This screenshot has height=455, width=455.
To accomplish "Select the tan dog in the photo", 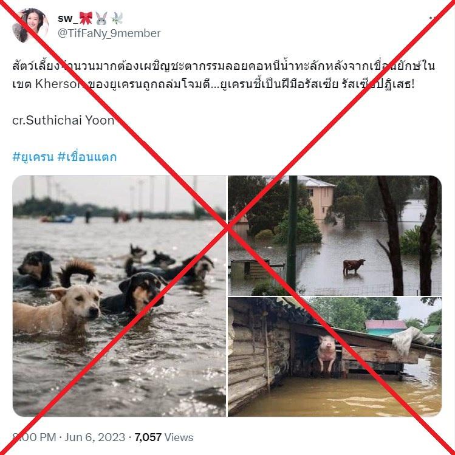I will coord(57,310).
